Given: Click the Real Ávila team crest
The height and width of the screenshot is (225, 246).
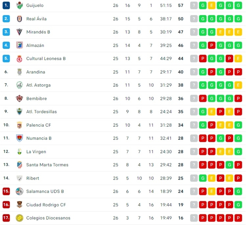Looking at the screenshot, I should [19, 19].
